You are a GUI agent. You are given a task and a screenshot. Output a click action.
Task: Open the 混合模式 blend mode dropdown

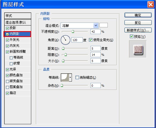tap(79, 25)
